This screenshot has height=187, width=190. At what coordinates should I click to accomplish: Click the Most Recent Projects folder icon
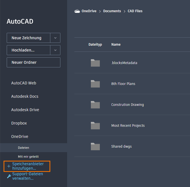point(95,126)
